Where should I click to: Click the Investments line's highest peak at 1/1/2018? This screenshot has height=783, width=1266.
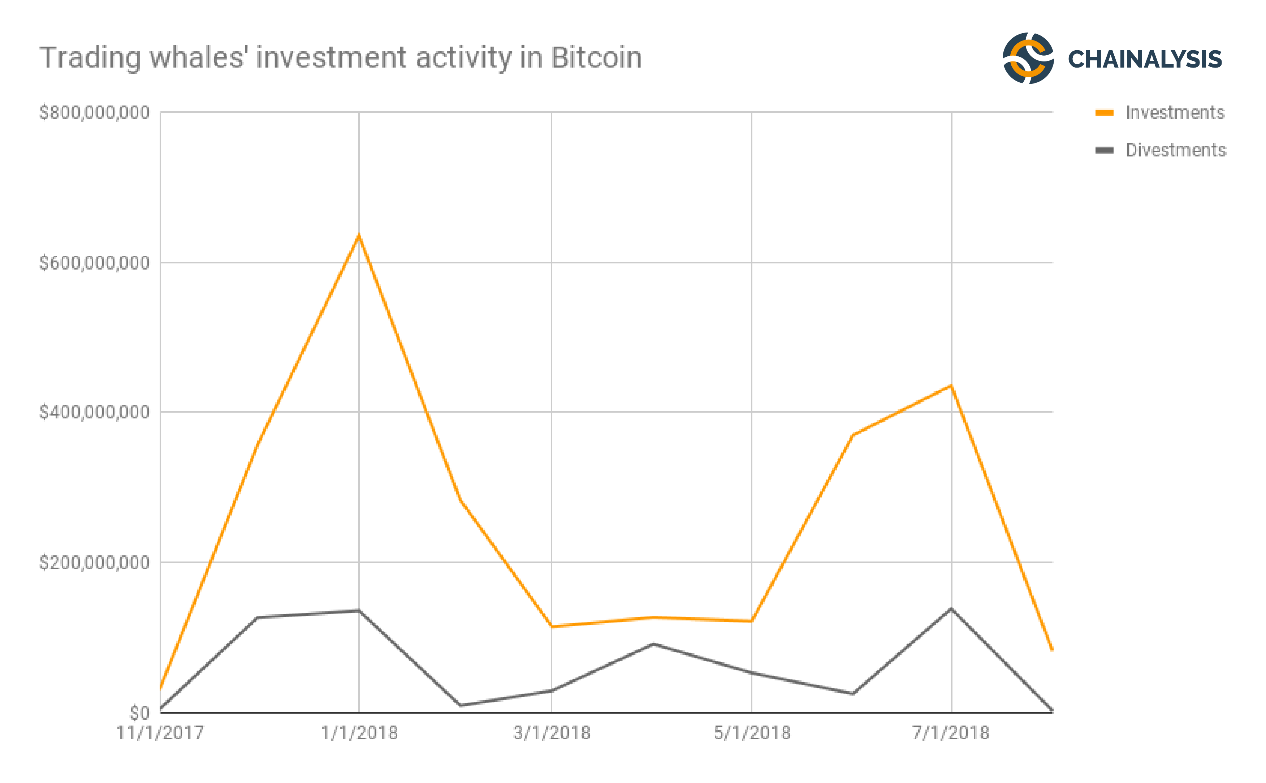359,236
